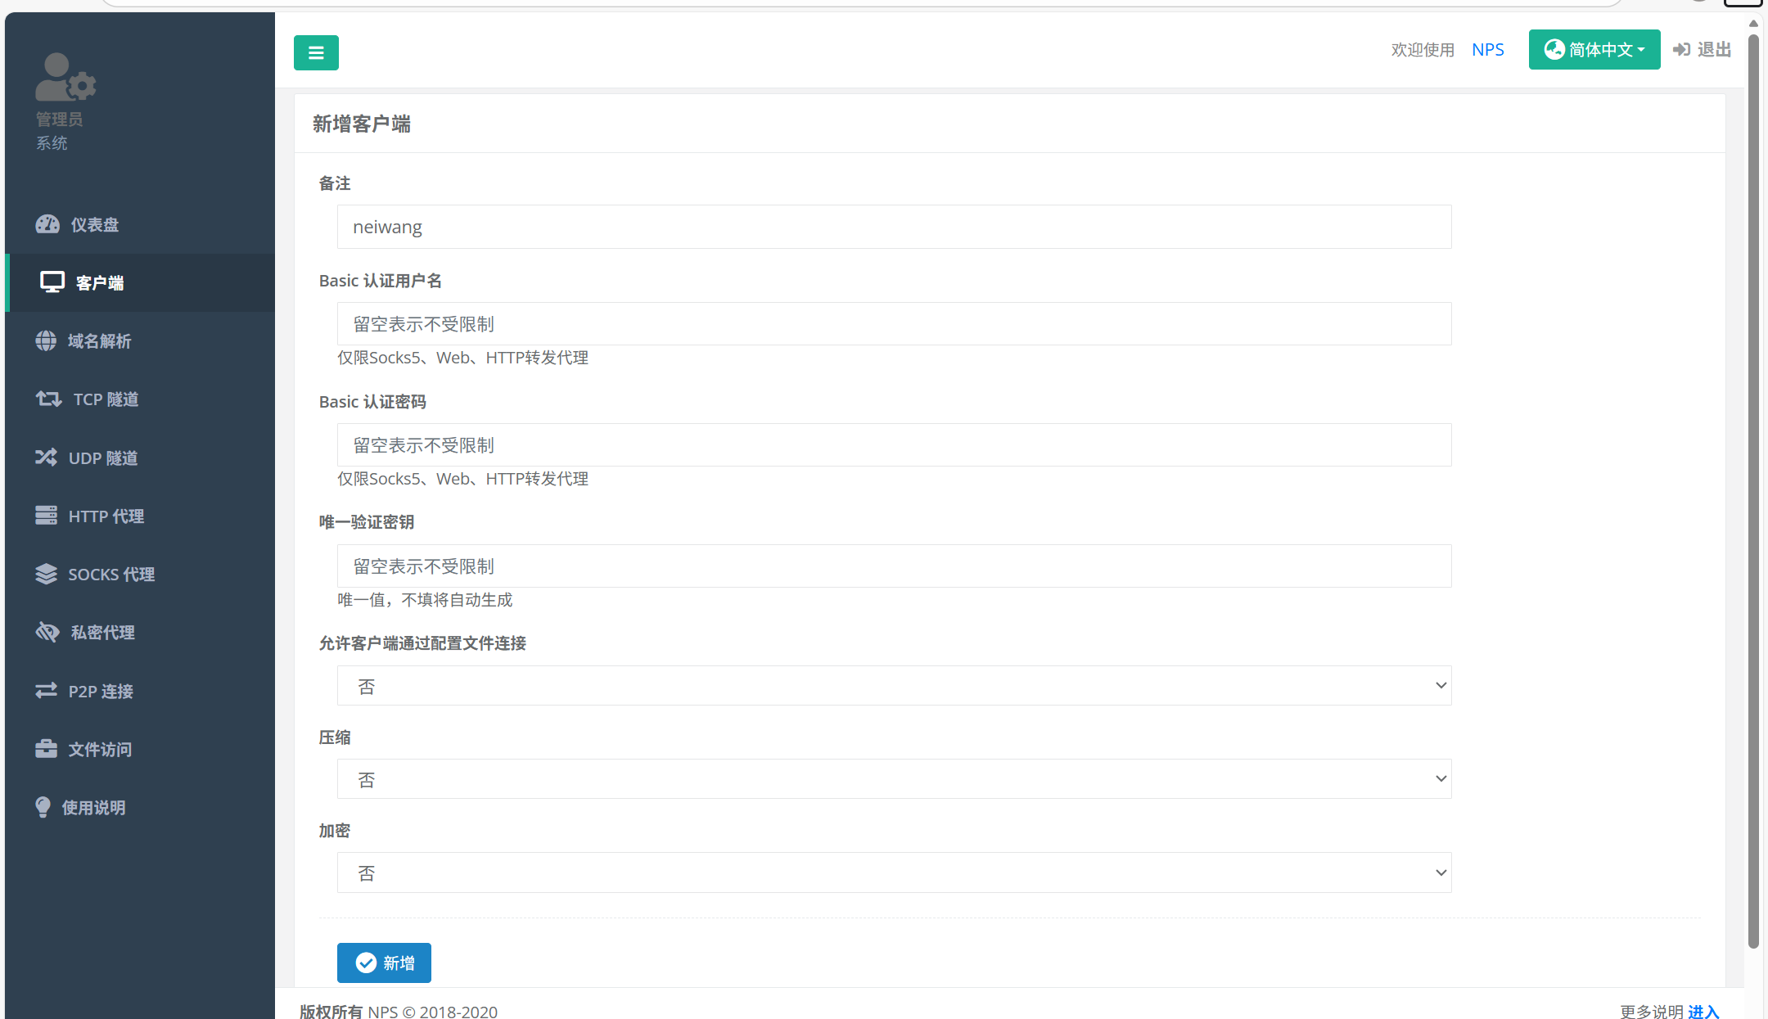Image resolution: width=1768 pixels, height=1019 pixels.
Task: Click the globe icon for domain resolution
Action: pyautogui.click(x=46, y=340)
